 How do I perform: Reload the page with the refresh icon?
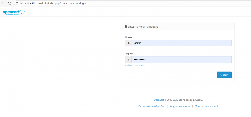tap(10, 3)
